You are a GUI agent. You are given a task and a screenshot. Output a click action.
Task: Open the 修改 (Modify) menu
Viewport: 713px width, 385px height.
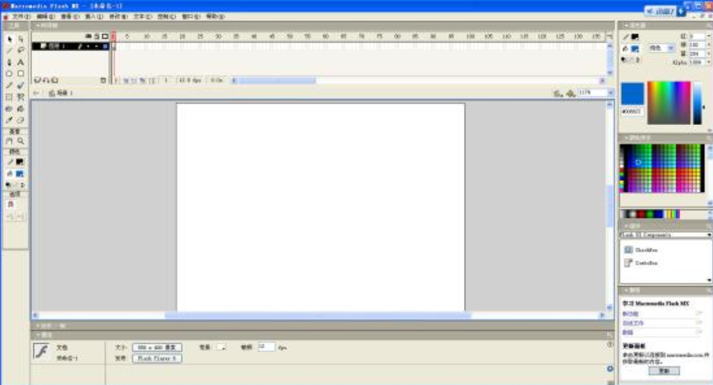118,16
